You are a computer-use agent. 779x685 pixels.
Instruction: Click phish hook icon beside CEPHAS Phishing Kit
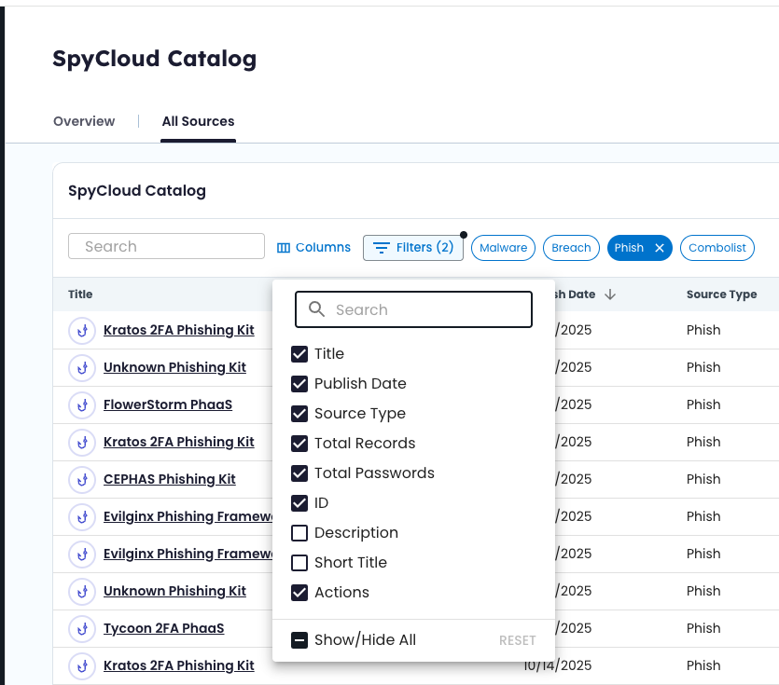[82, 479]
